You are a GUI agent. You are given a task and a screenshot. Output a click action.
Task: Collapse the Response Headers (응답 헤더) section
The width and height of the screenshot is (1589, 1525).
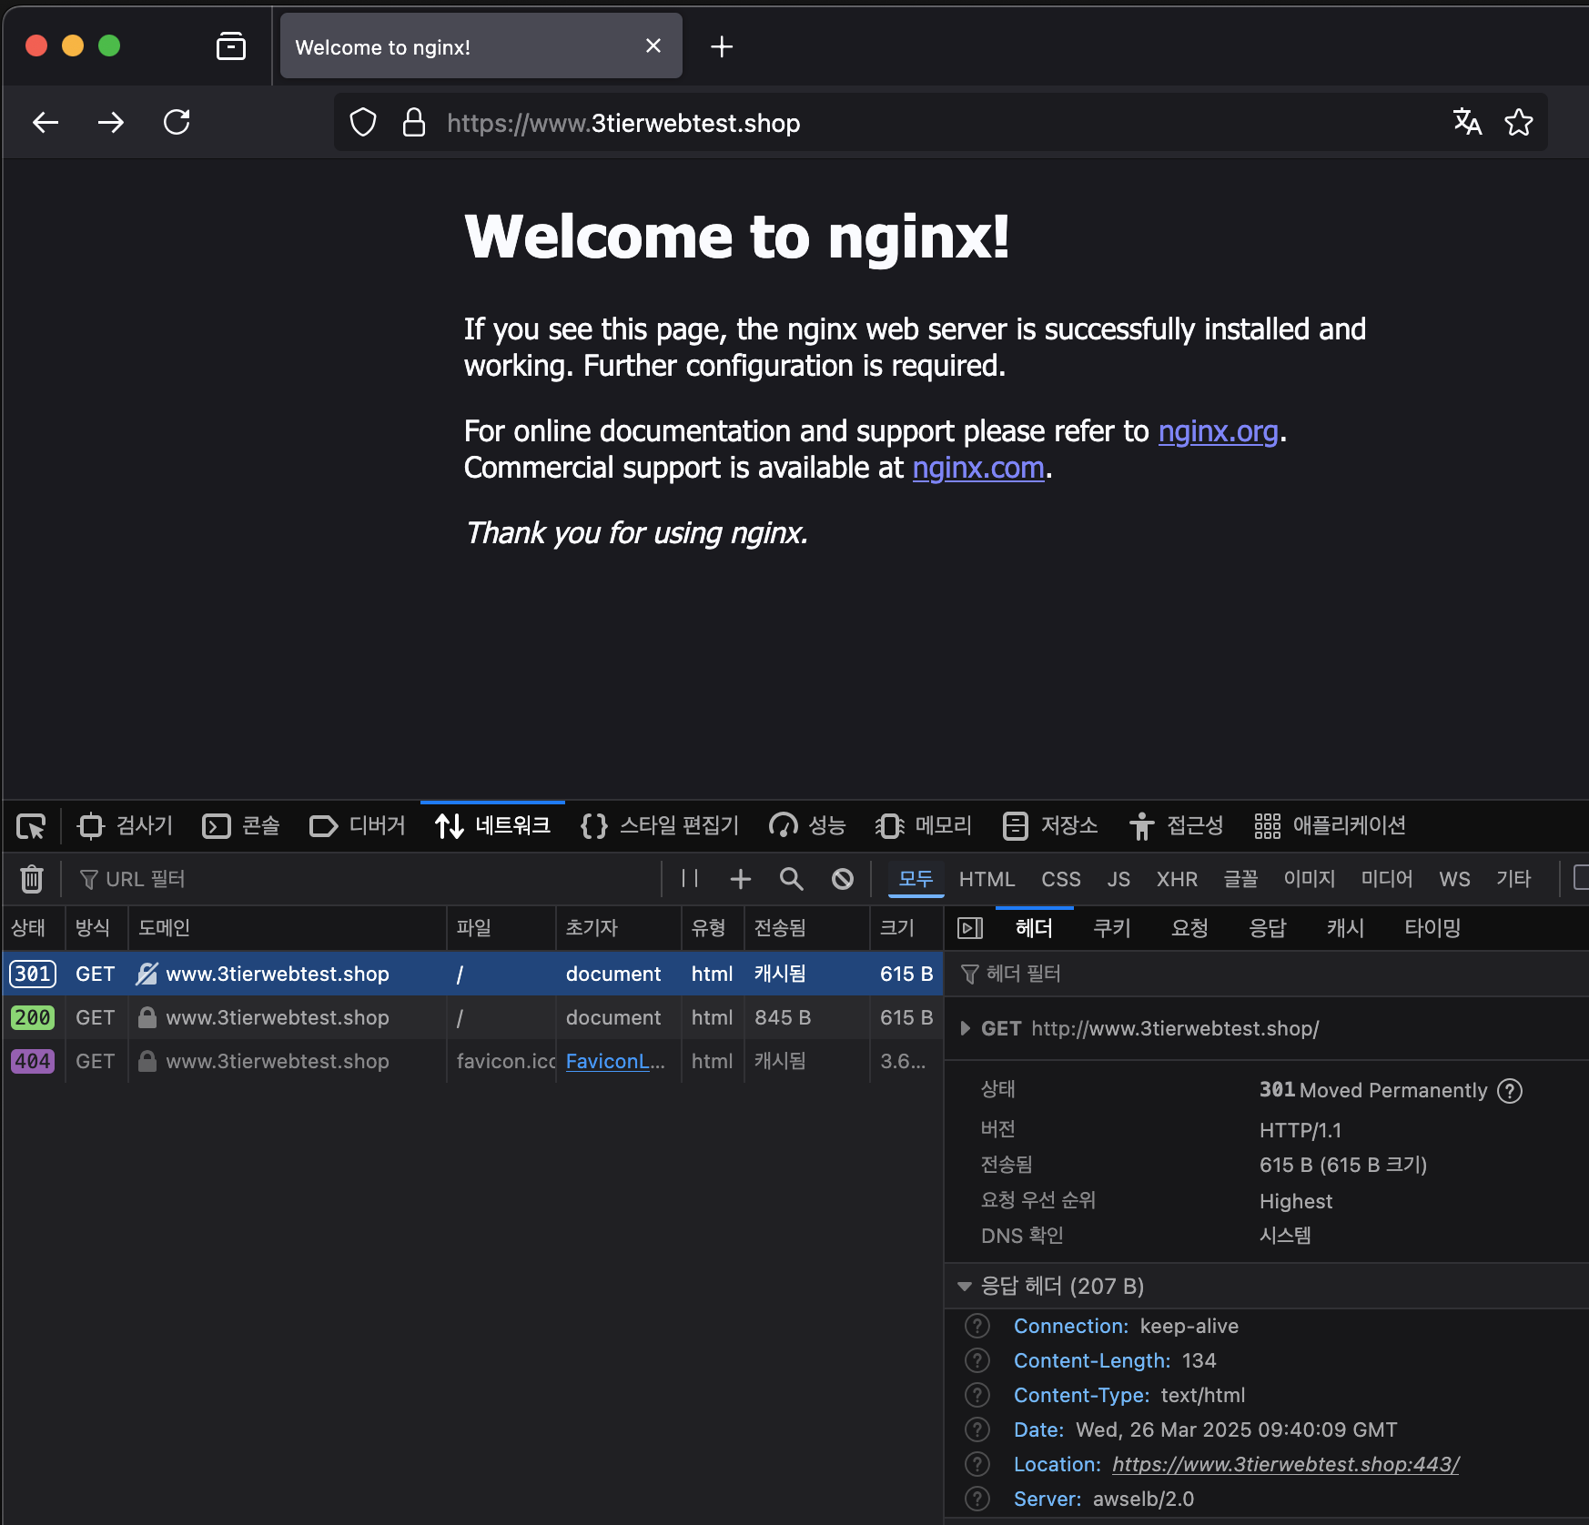965,1287
